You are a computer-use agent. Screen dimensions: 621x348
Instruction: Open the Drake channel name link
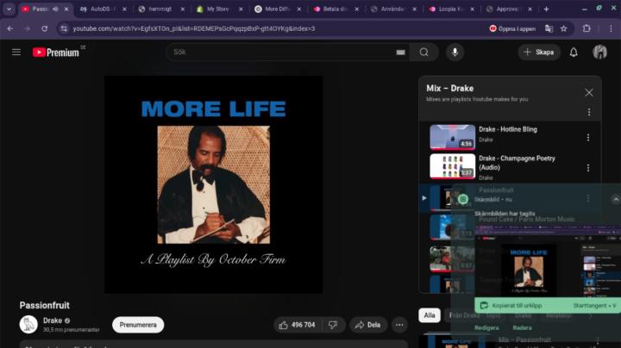click(x=53, y=320)
